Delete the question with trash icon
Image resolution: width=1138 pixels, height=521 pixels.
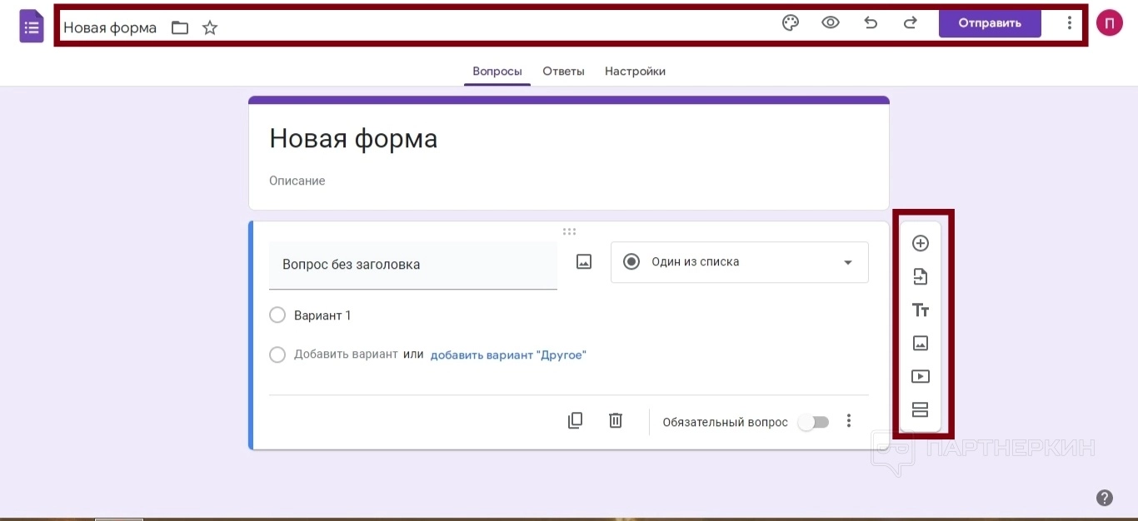pyautogui.click(x=616, y=421)
